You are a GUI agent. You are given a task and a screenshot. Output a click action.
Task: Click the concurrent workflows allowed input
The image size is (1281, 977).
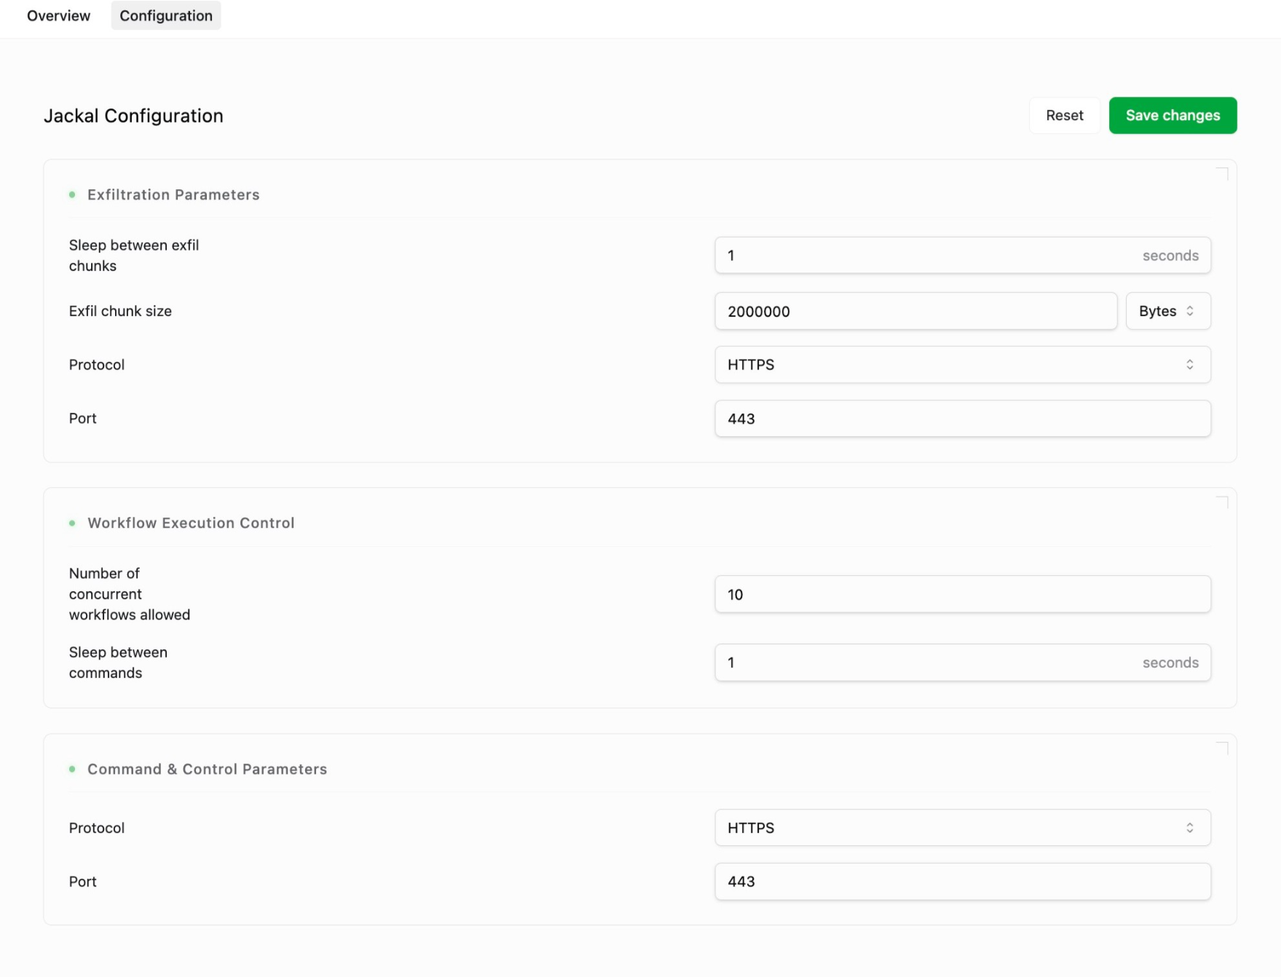962,595
